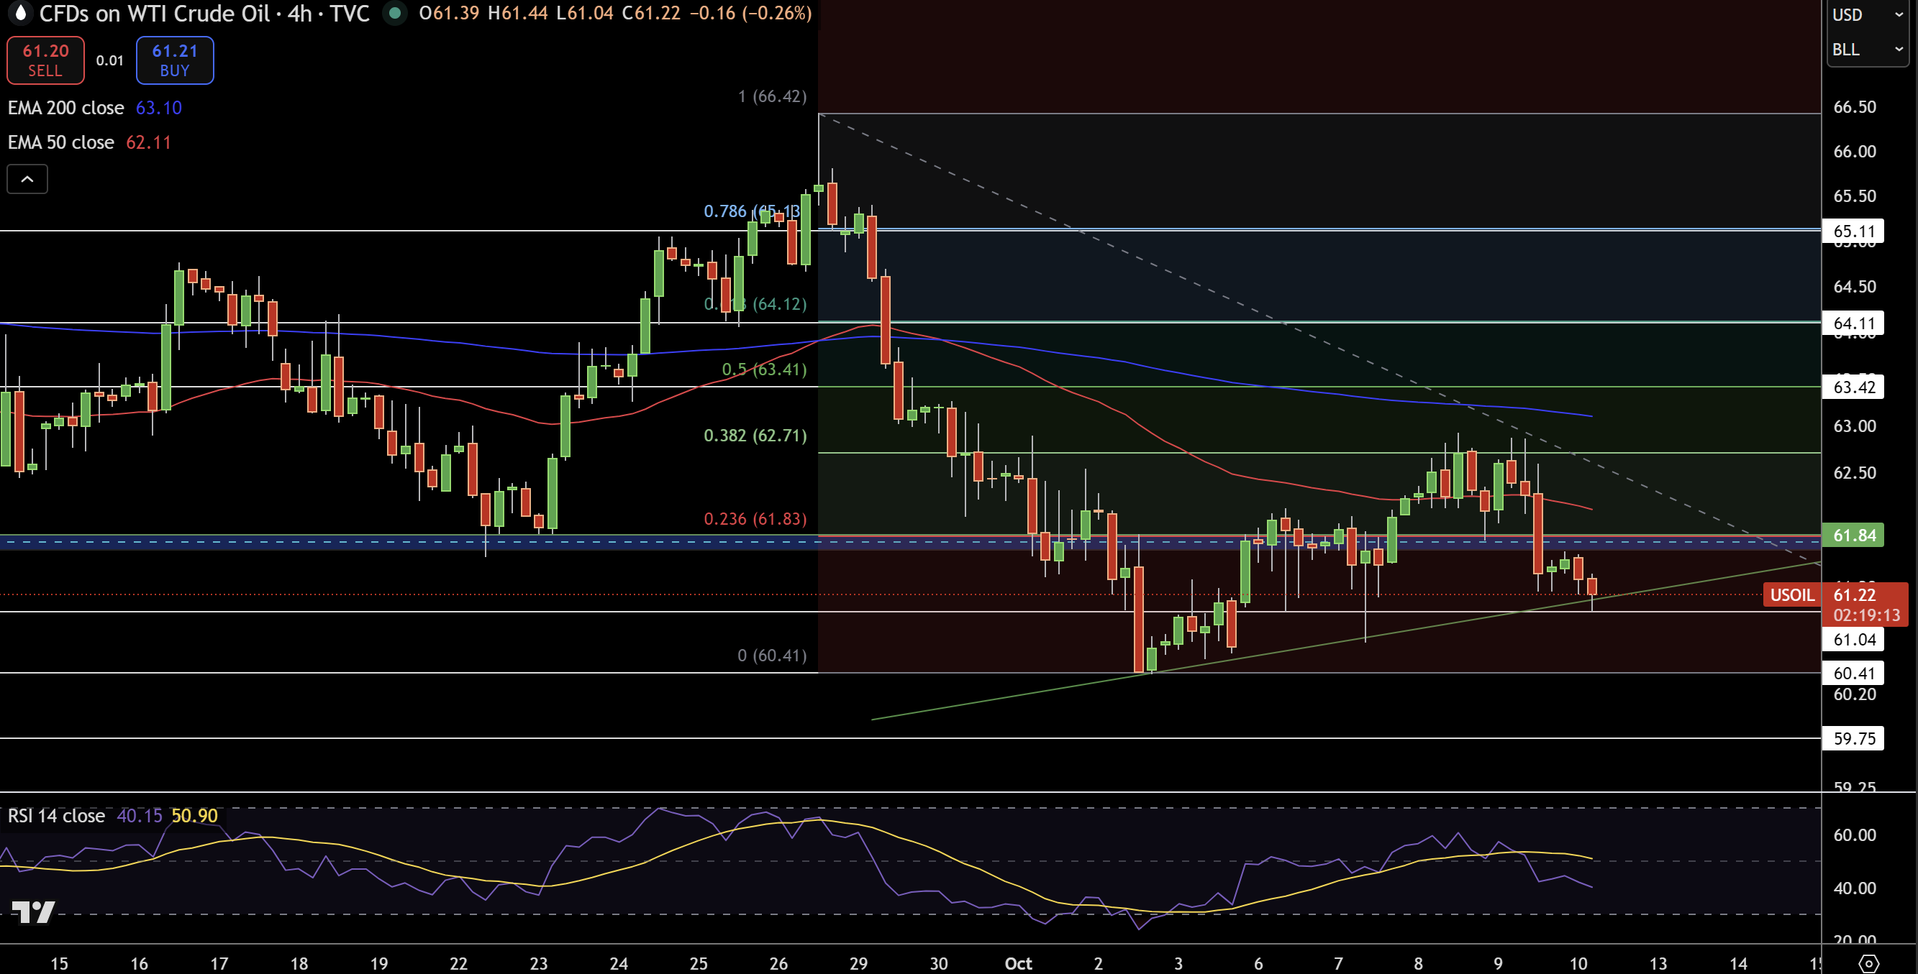Select the RSI 14 close indicator legend
Screen dimensions: 1918x974
click(57, 816)
